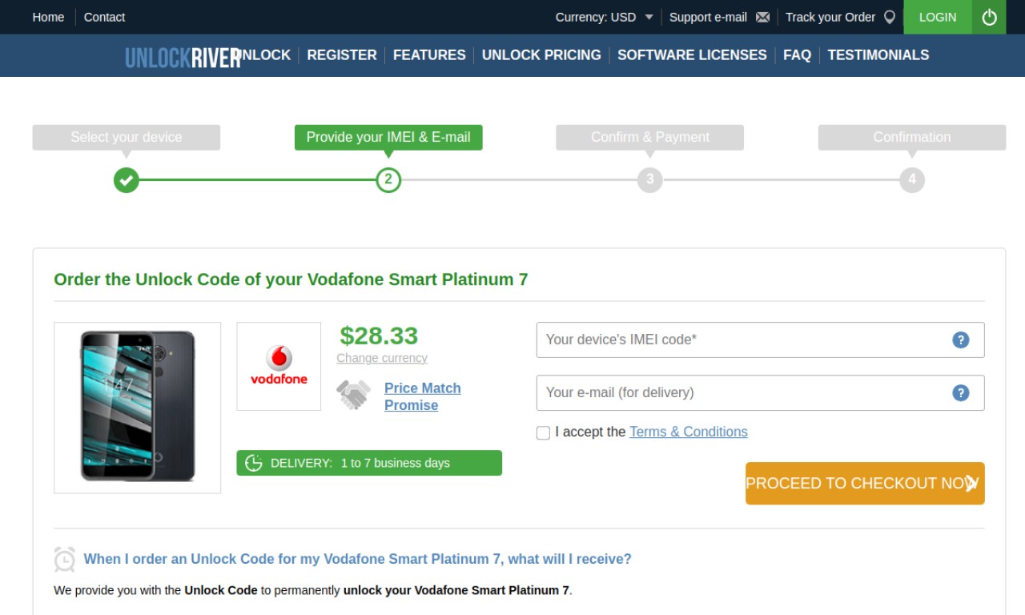Open the Currency: USD dropdown
The width and height of the screenshot is (1025, 615).
pos(605,17)
